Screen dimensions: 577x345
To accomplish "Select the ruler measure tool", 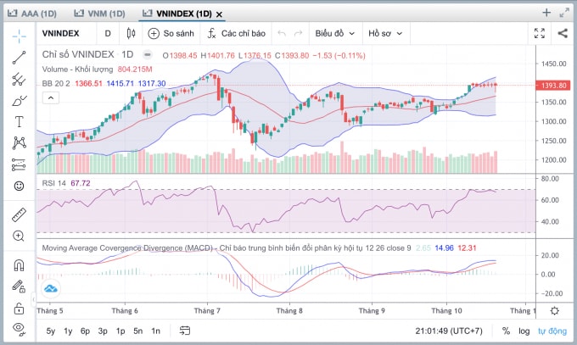I will [20, 214].
